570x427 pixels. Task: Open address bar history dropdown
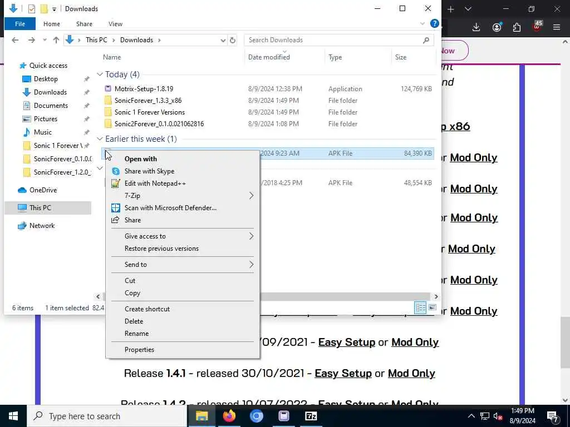[x=223, y=40]
